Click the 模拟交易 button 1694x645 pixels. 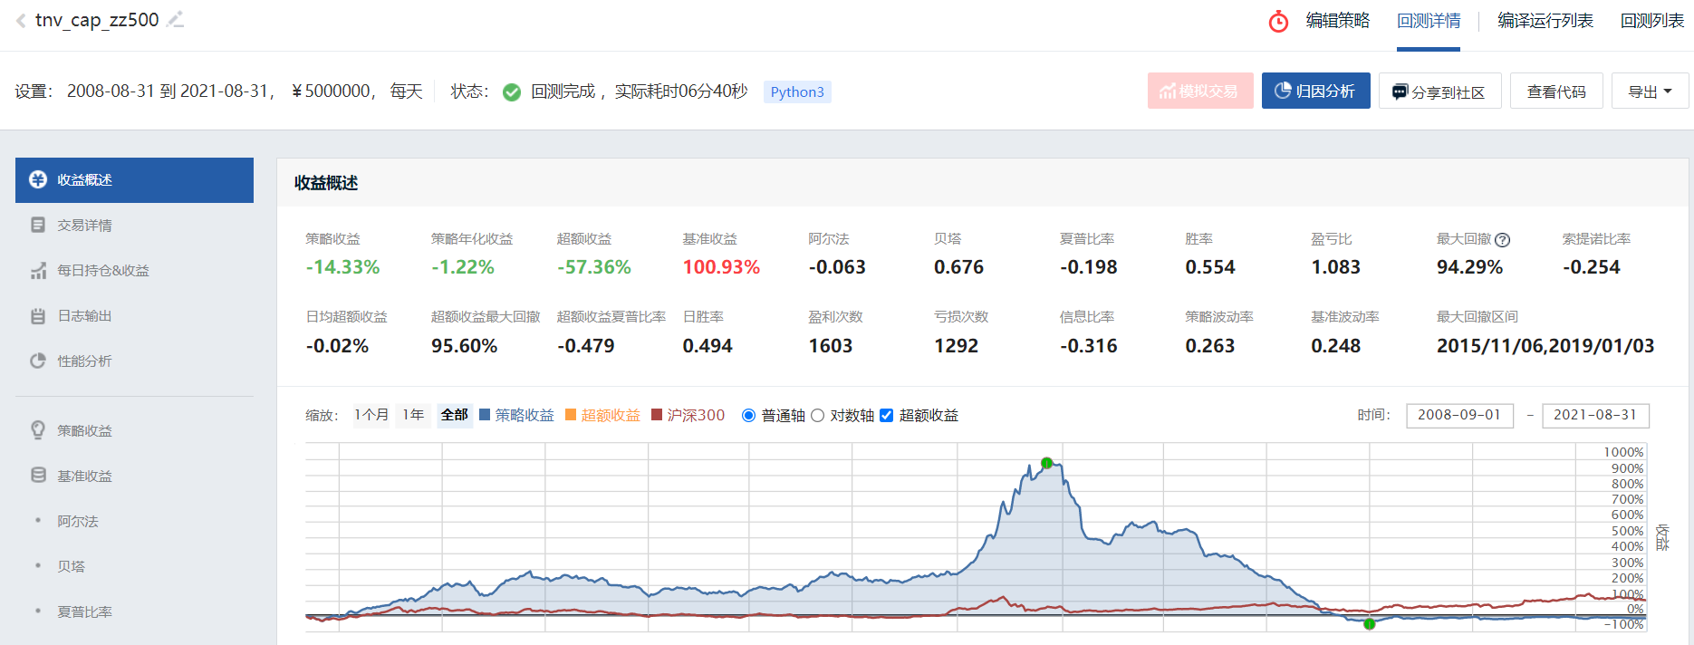[x=1200, y=91]
